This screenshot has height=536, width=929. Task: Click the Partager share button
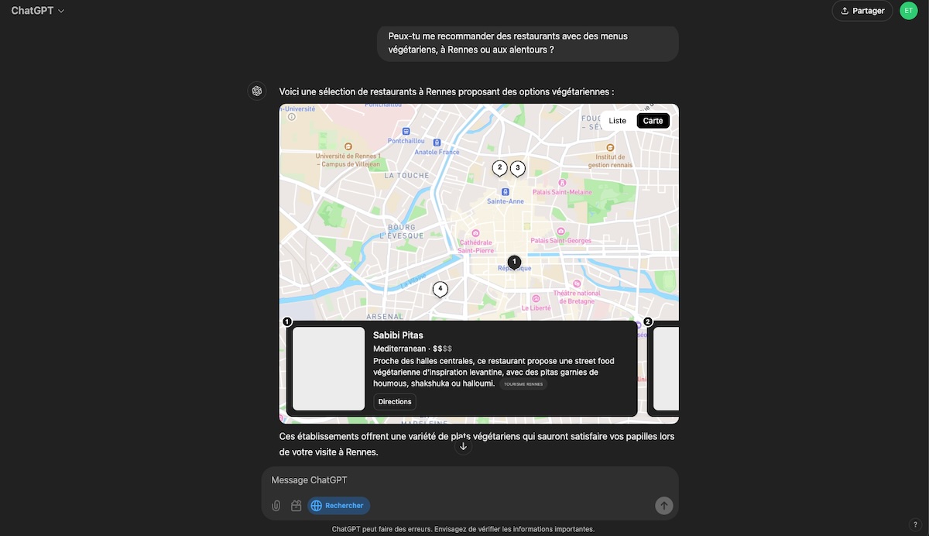click(862, 11)
